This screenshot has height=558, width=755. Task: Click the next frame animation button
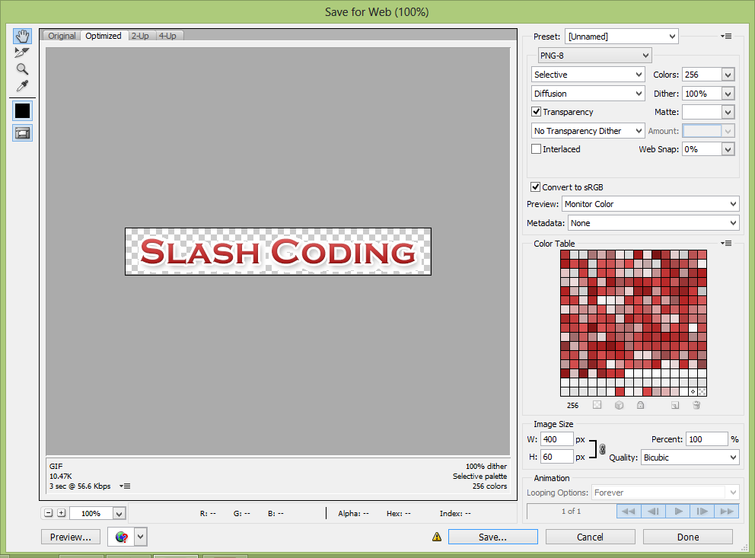pos(702,511)
